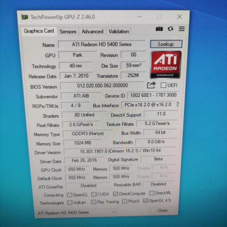This screenshot has height=227, width=227.
Task: Toggle the DirectCompute checkbox
Action: (115, 194)
